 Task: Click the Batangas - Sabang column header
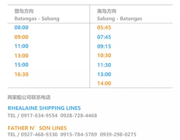tap(37, 19)
